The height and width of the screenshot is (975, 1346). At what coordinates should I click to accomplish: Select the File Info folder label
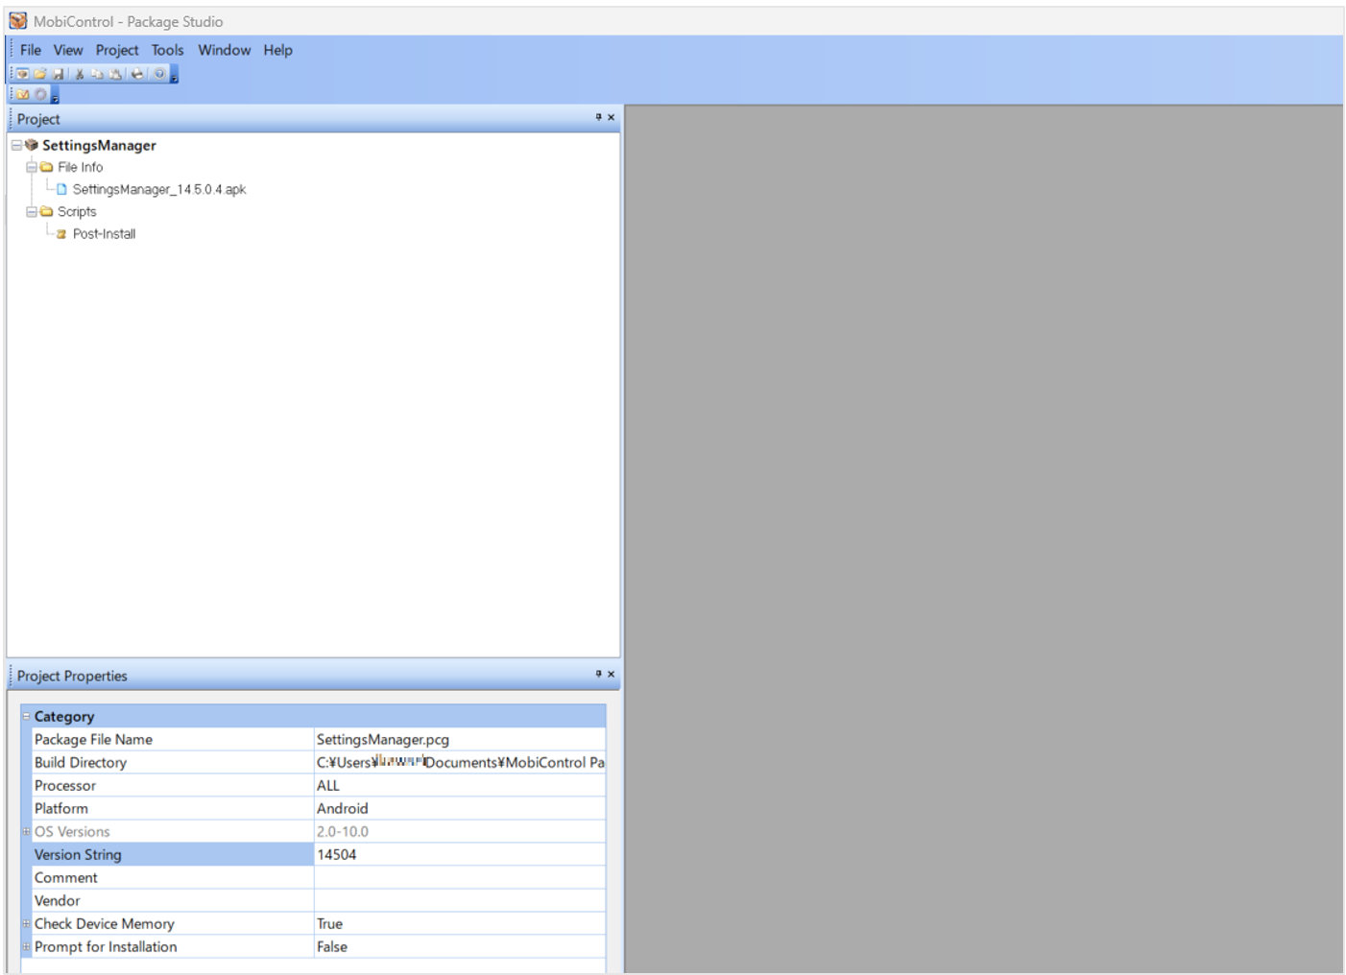tap(80, 167)
